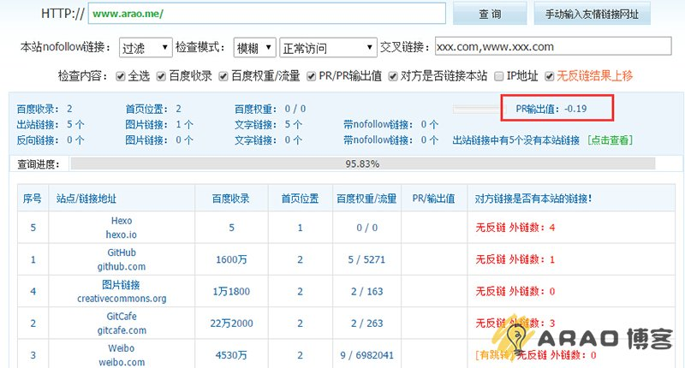Click the 反向链接 0 个 summary
The image size is (685, 368).
[x=51, y=140]
